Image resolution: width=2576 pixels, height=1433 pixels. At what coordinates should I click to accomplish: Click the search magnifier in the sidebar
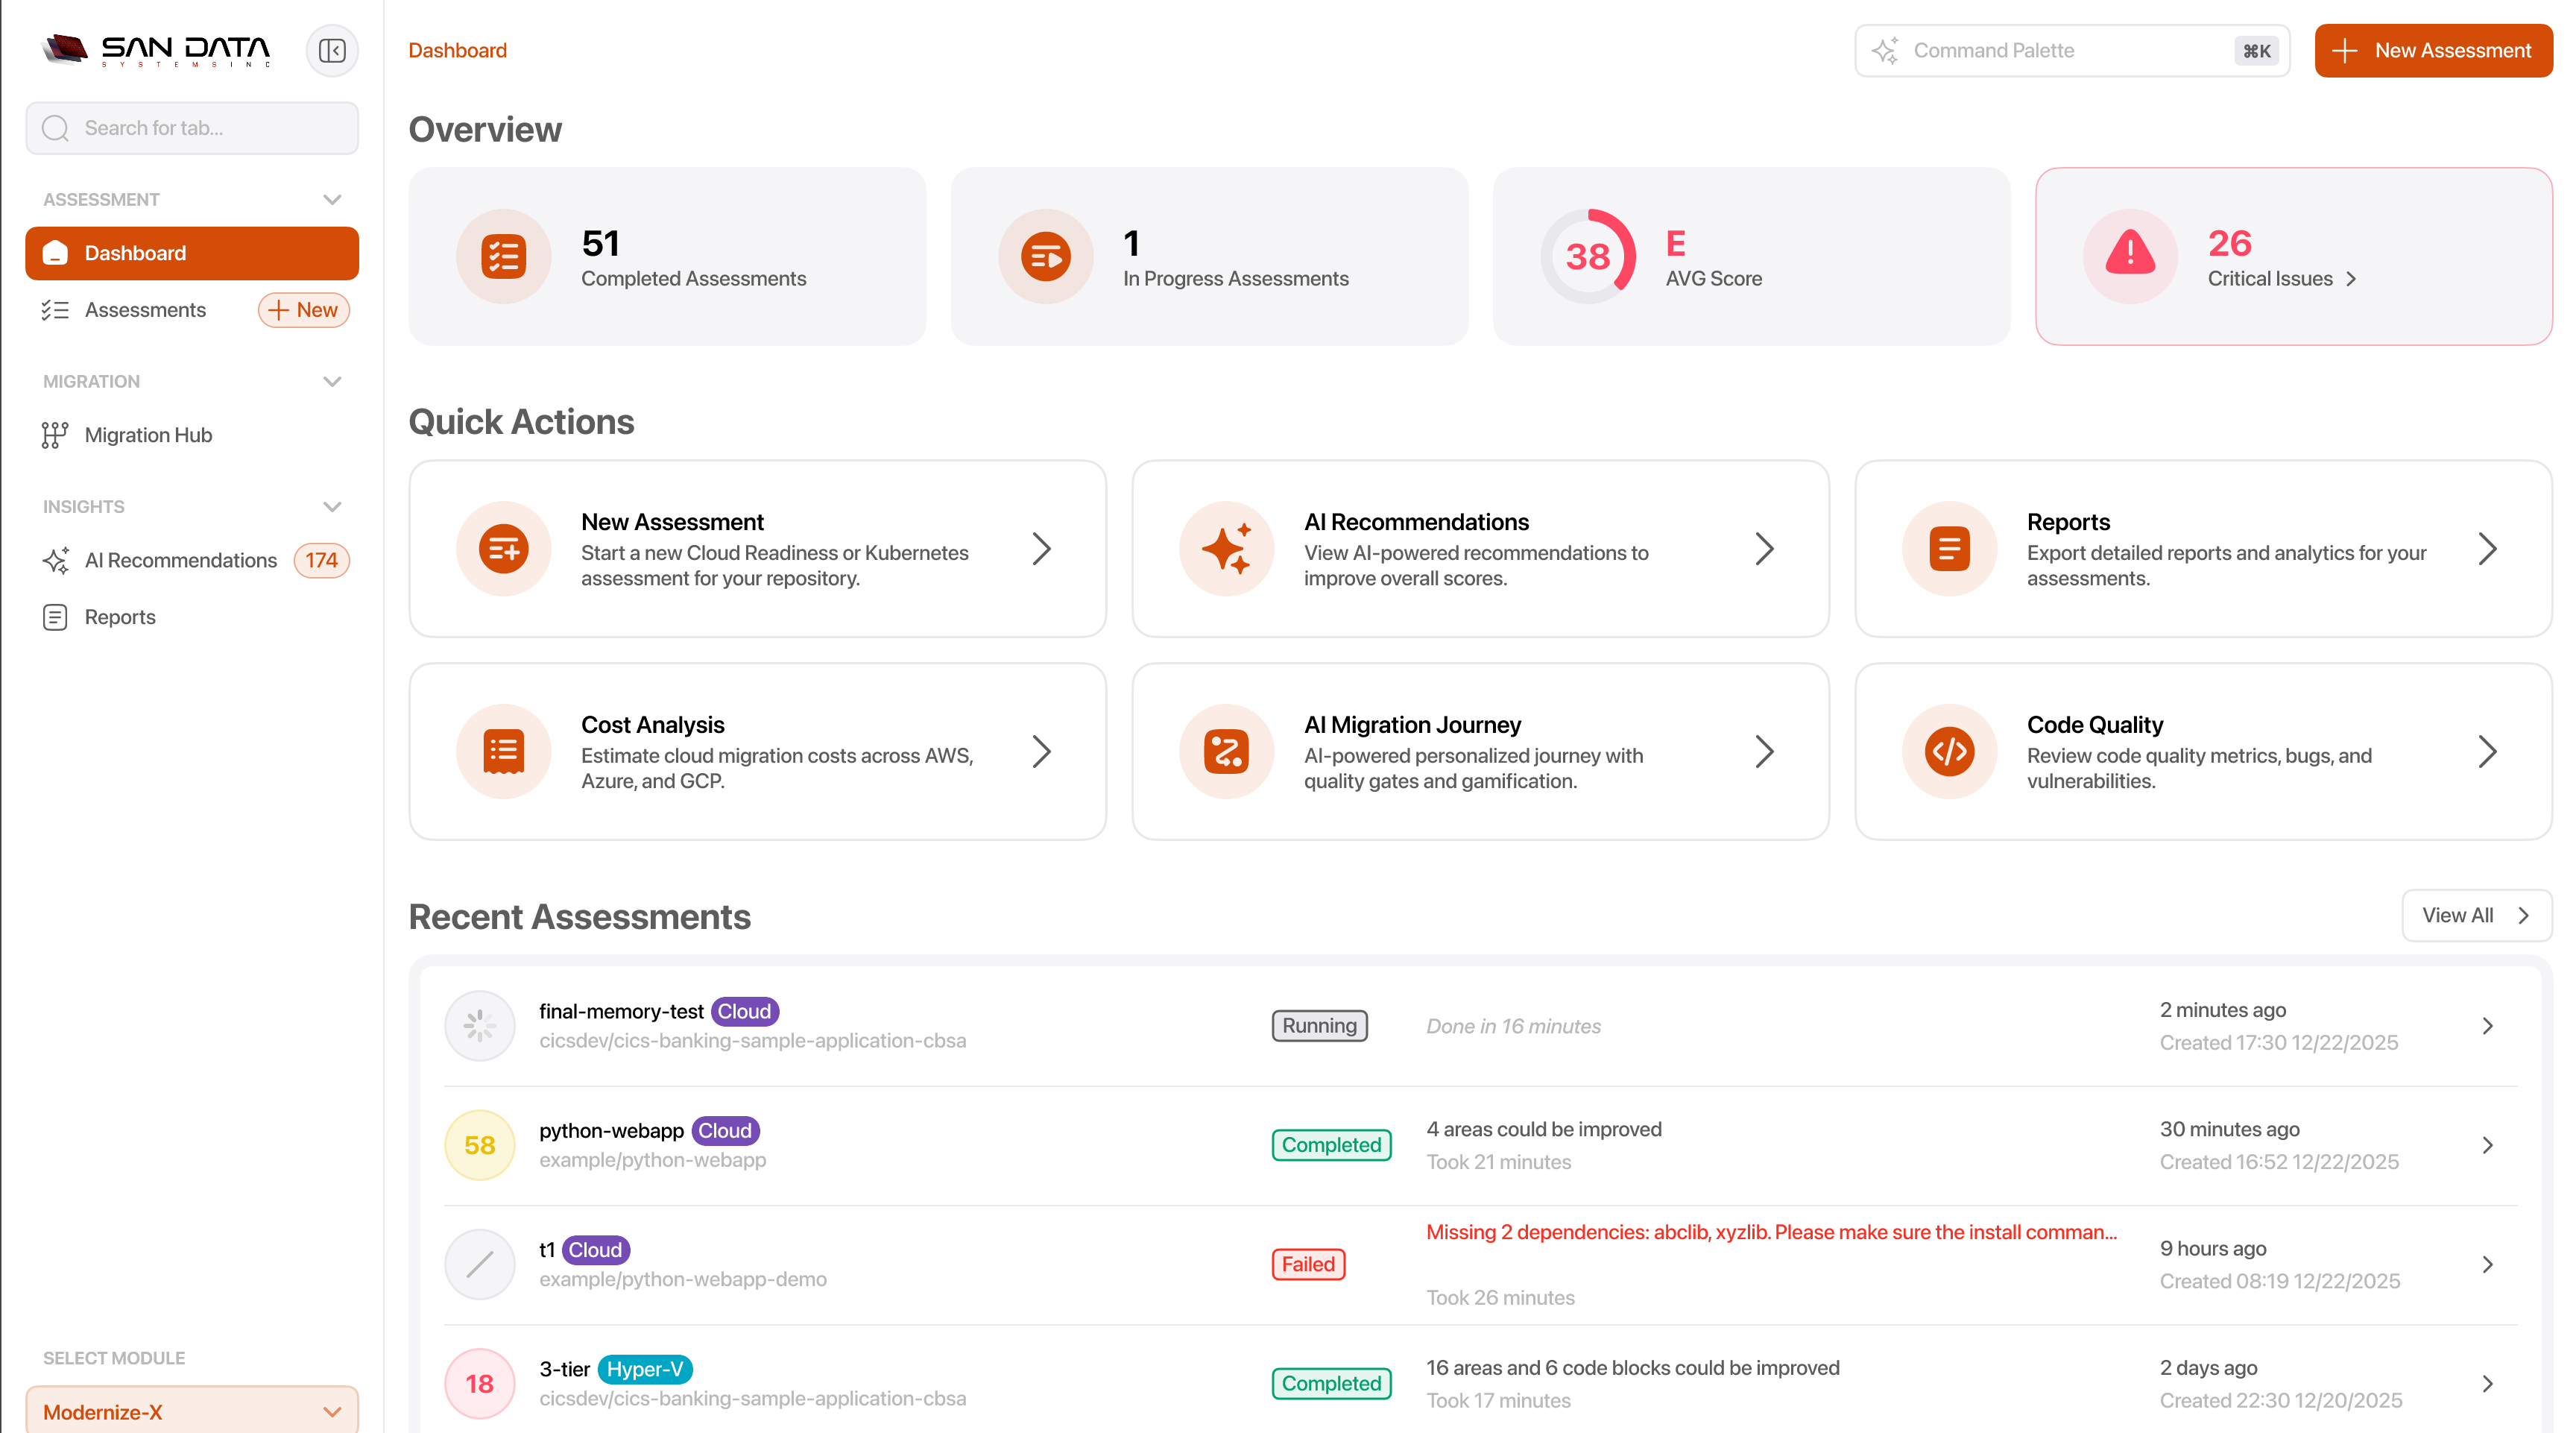(x=56, y=128)
